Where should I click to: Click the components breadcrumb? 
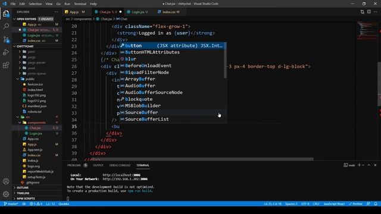click(x=83, y=19)
